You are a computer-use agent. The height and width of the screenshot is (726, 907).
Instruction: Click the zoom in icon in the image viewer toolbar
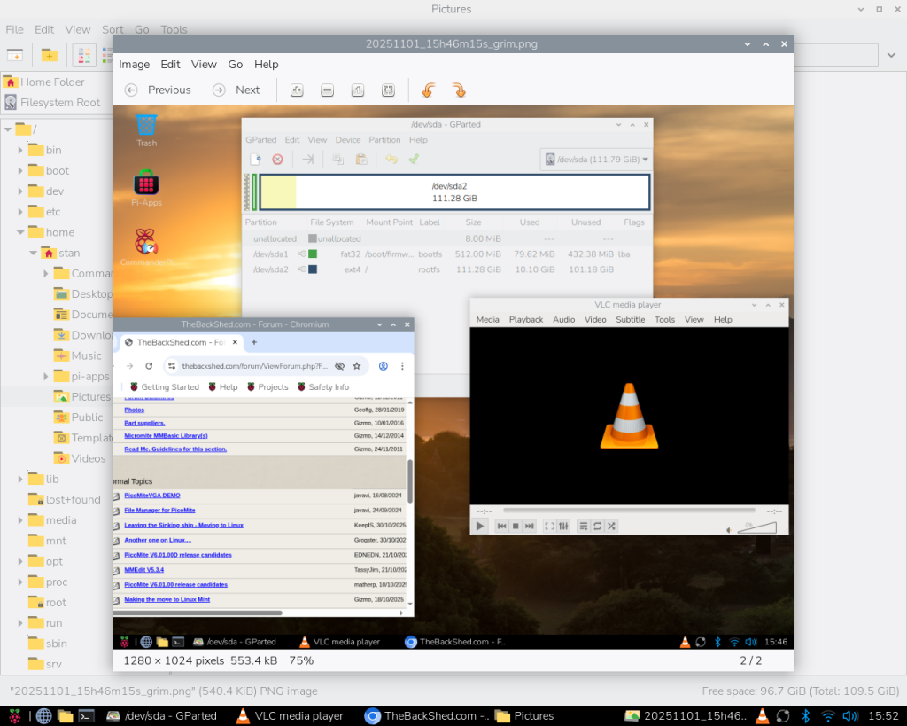point(298,90)
